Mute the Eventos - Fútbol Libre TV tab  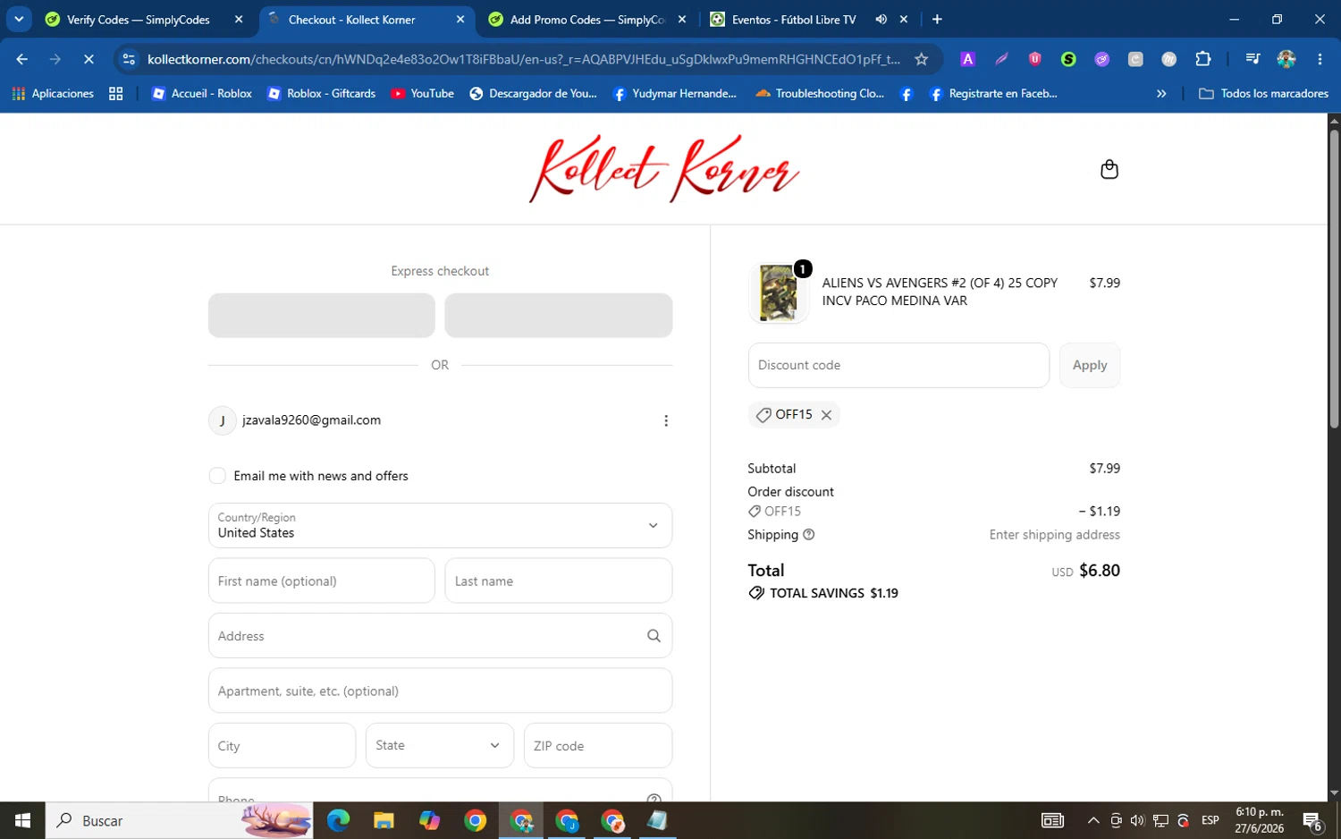(881, 19)
